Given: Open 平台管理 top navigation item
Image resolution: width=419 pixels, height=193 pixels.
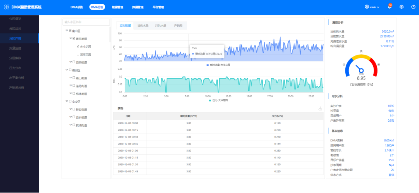Looking at the screenshot, I should (158, 7).
